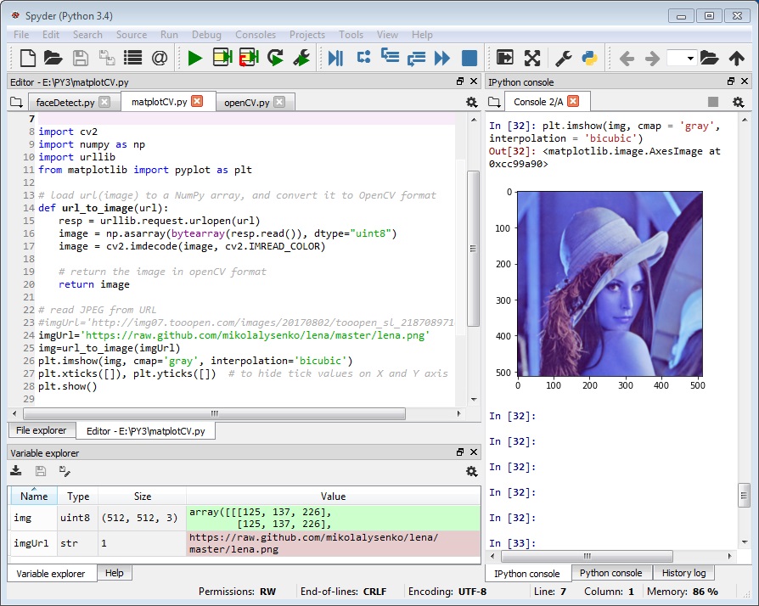759x606 pixels.
Task: Toggle fullscreen mode icon
Action: coord(532,58)
